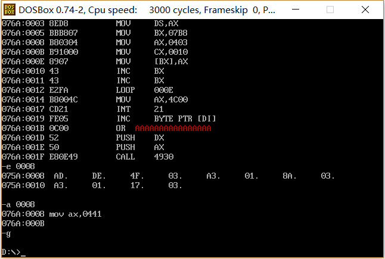385x259 pixels.
Task: Click the '8A.' byte value
Action: pyautogui.click(x=290, y=176)
